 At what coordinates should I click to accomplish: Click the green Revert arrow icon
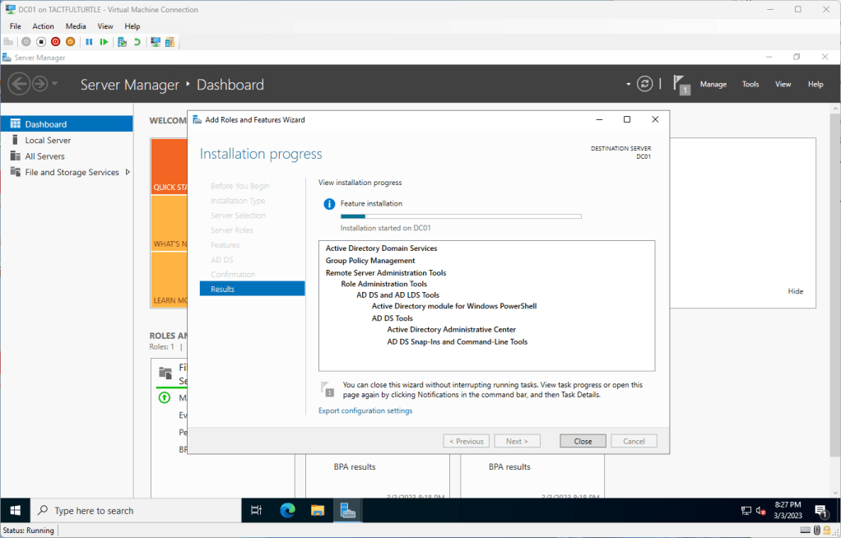pyautogui.click(x=137, y=42)
